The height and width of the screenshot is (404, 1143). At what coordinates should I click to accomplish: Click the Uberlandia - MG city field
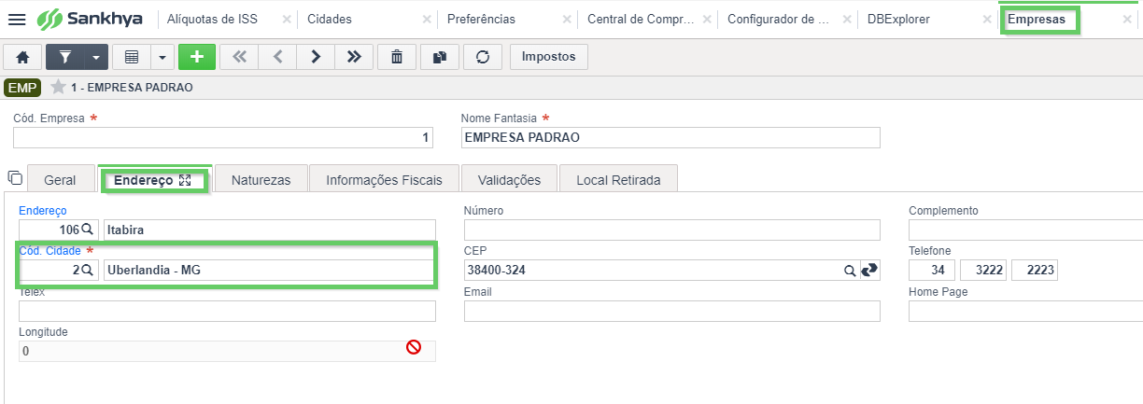(270, 270)
